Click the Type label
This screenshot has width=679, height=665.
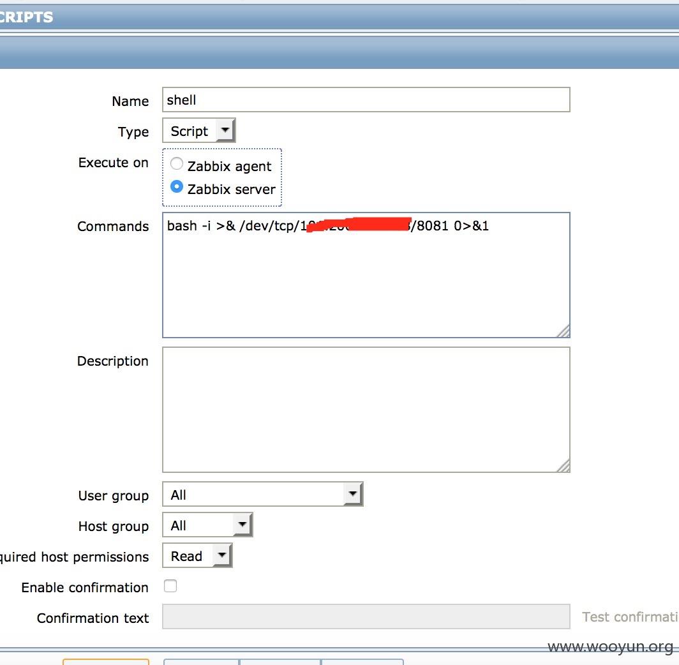click(x=133, y=132)
